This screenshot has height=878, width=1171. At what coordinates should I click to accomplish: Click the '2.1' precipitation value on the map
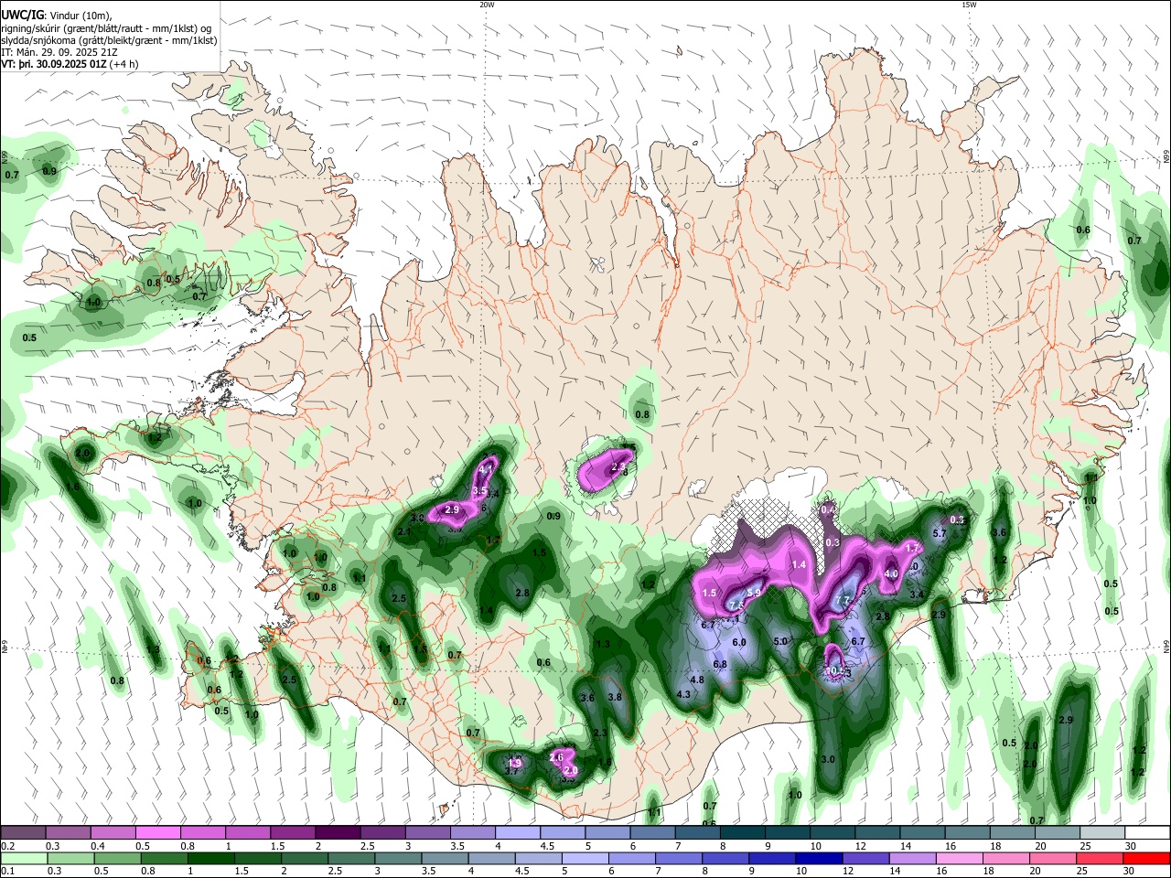tap(405, 531)
